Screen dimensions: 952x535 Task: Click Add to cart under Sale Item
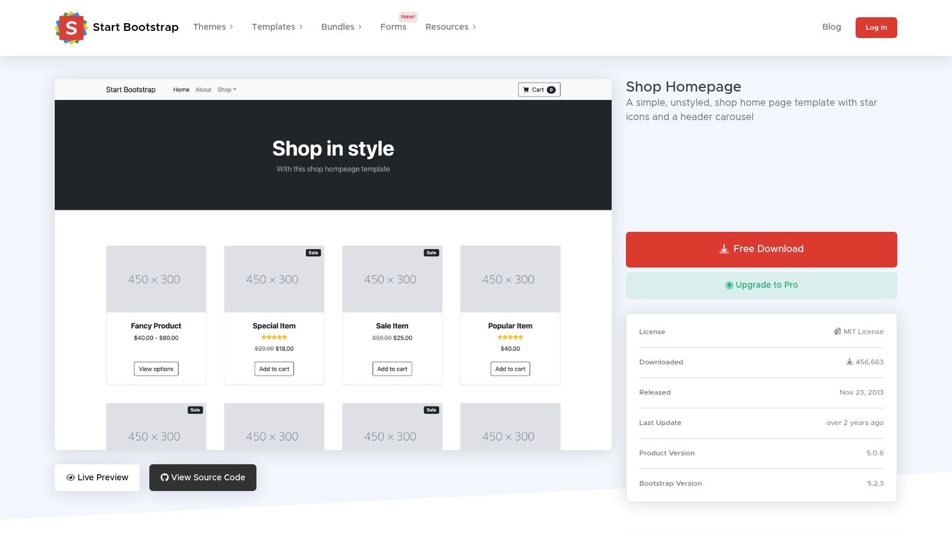coord(392,369)
